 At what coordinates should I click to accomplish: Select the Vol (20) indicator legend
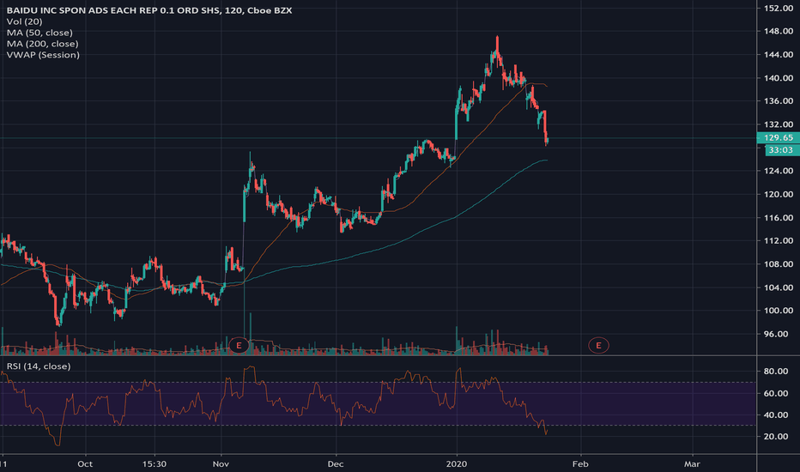25,21
